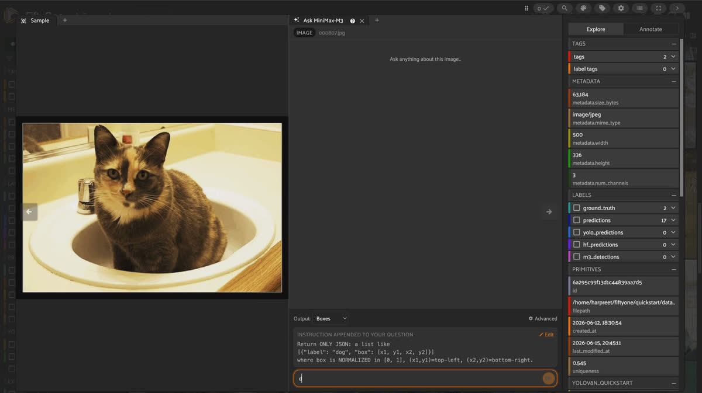Enable hf_predictions checkbox
The image size is (702, 393).
(577, 245)
